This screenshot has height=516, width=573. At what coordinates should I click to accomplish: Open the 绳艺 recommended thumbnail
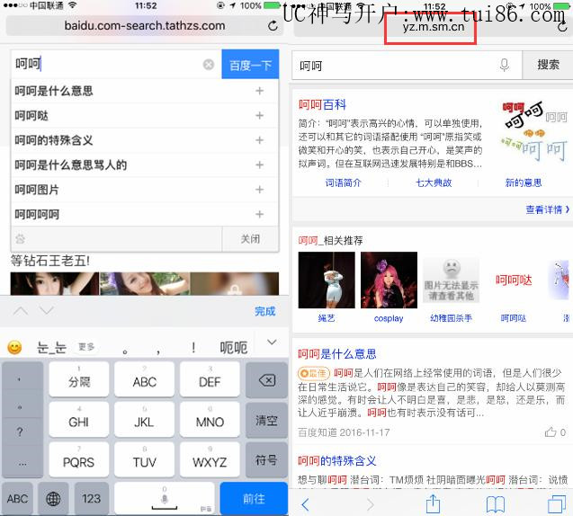coord(327,280)
